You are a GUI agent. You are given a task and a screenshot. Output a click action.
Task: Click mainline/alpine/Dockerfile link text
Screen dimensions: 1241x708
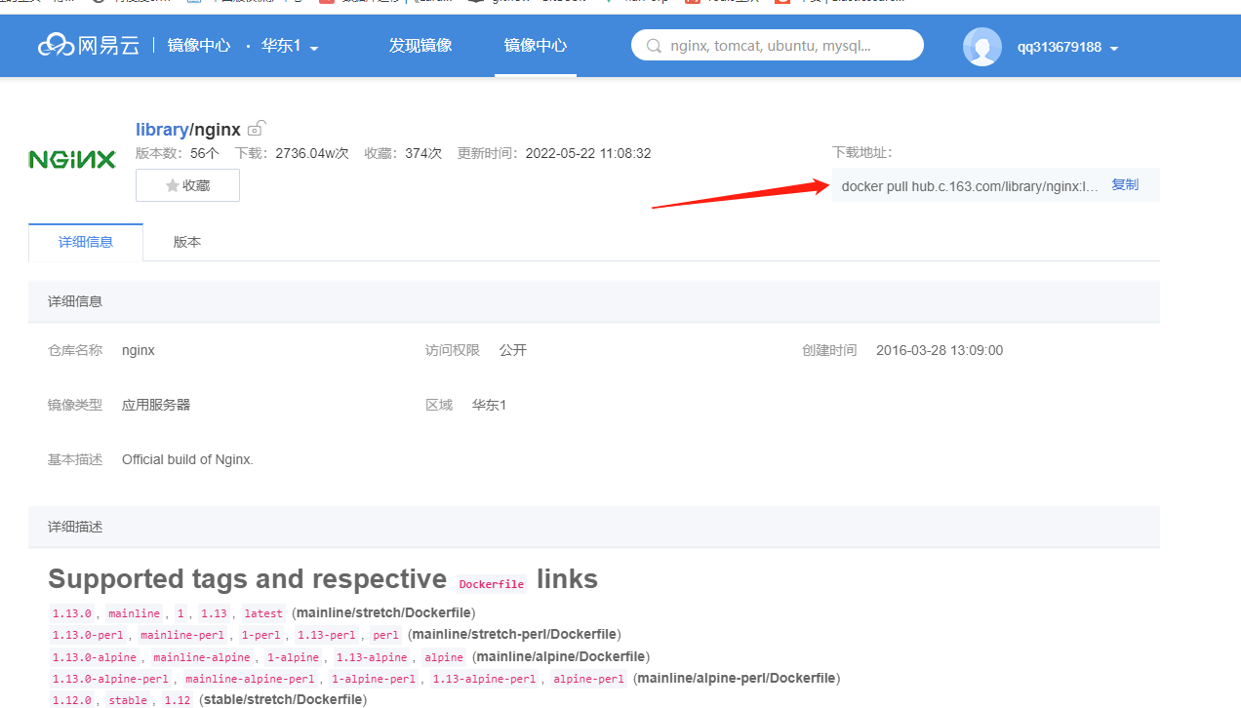coord(560,656)
